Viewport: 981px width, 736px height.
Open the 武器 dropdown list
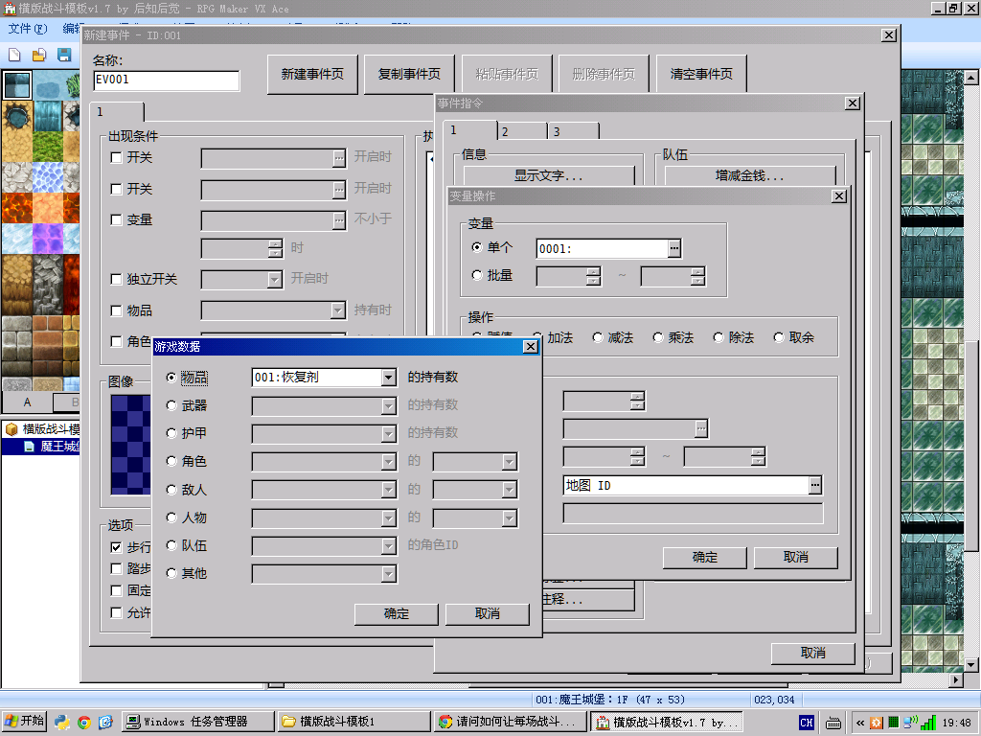pyautogui.click(x=389, y=406)
